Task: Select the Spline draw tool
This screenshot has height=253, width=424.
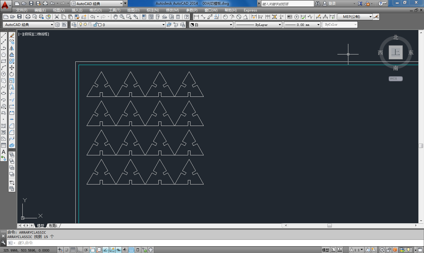Action: (x=4, y=87)
